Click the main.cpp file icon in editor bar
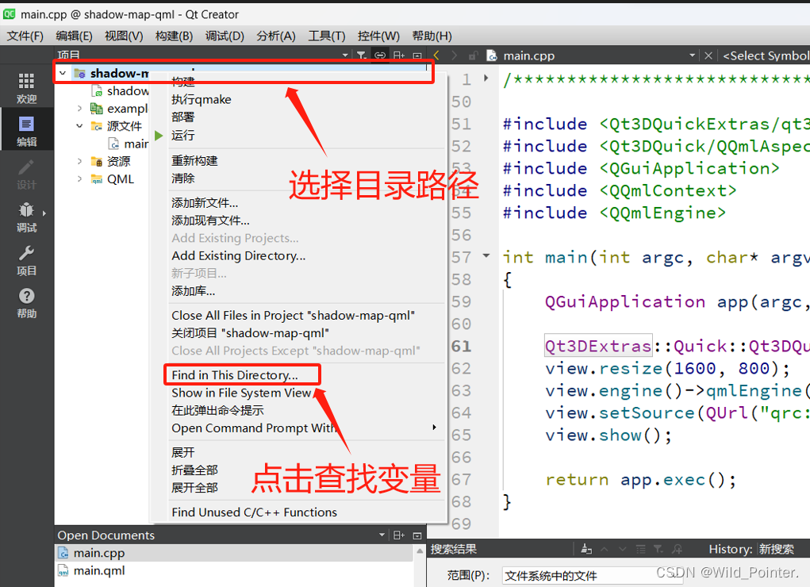Screen dimensions: 810x587 (x=492, y=56)
